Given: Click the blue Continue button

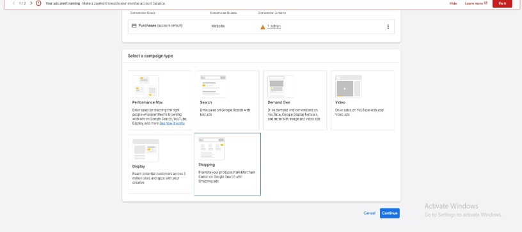Looking at the screenshot, I should [390, 213].
